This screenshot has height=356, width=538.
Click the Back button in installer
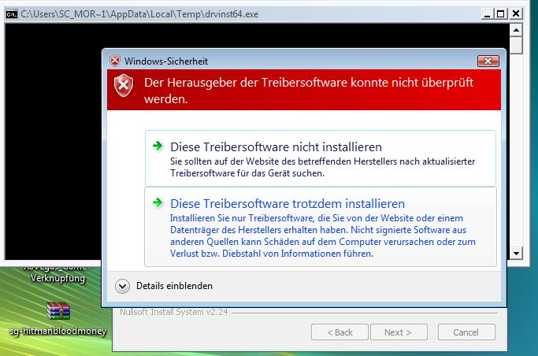pos(339,332)
